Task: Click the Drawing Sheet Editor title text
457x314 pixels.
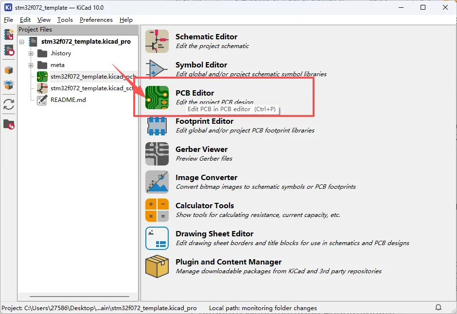Action: (x=214, y=234)
